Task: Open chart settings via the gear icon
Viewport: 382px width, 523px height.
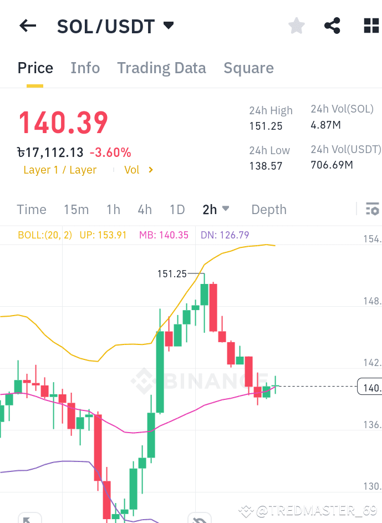Action: click(372, 209)
